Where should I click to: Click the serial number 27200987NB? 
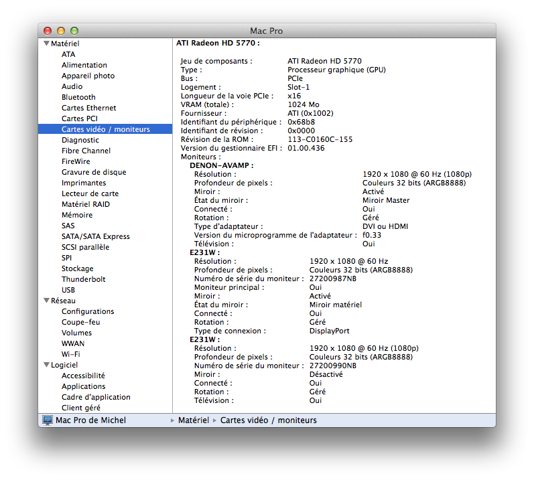click(x=333, y=279)
